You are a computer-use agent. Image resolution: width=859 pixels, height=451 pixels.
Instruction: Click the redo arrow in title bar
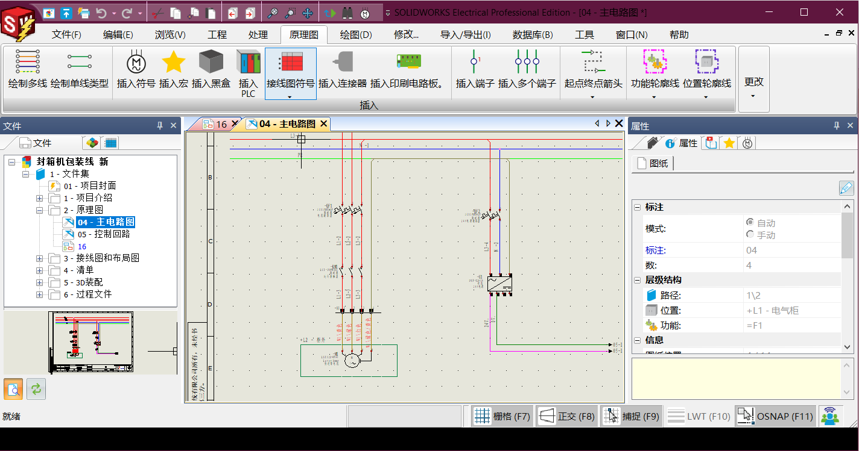point(127,12)
